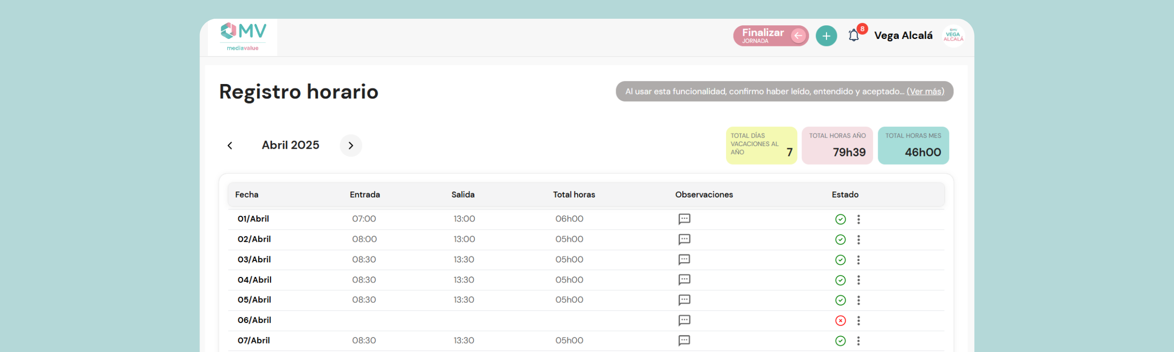Viewport: 1174px width, 352px height.
Task: Open observations comment for 03/Abril
Action: 684,260
